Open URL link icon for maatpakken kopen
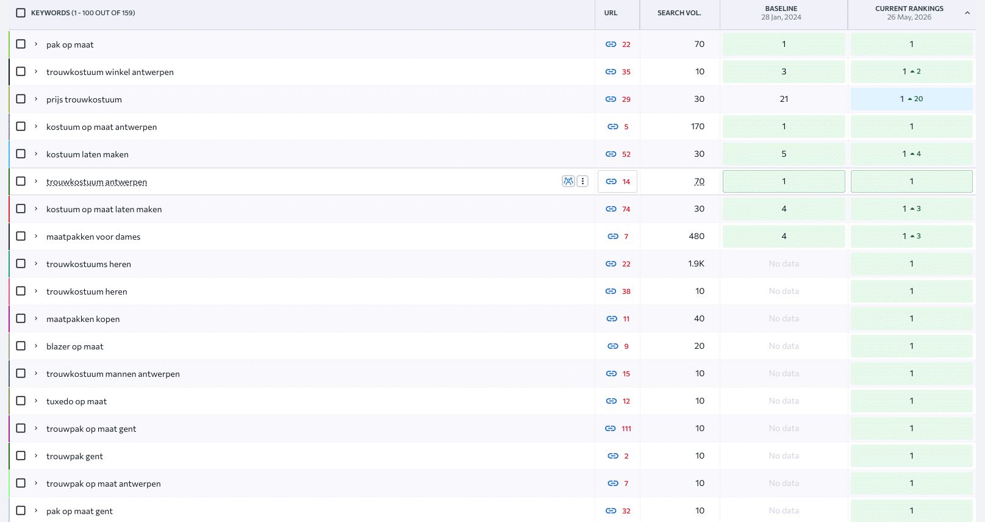985x522 pixels. coord(612,319)
